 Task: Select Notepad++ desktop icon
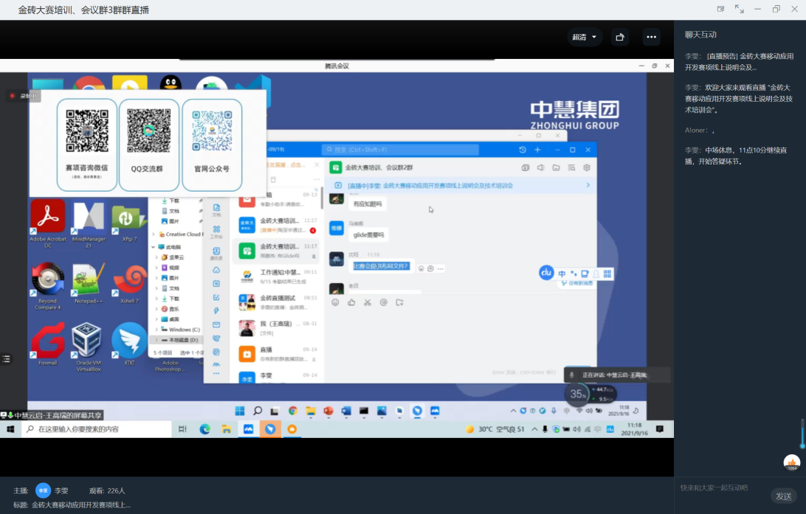click(89, 283)
